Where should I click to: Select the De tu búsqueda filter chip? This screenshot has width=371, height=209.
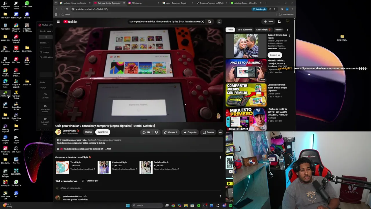245,30
